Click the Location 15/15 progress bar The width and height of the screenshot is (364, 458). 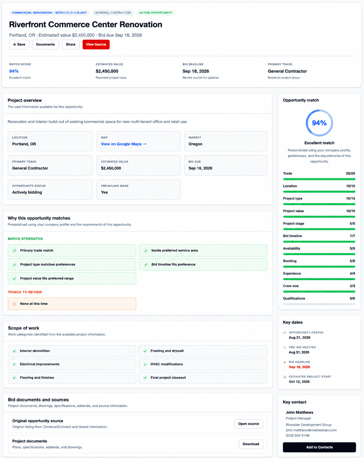(319, 192)
